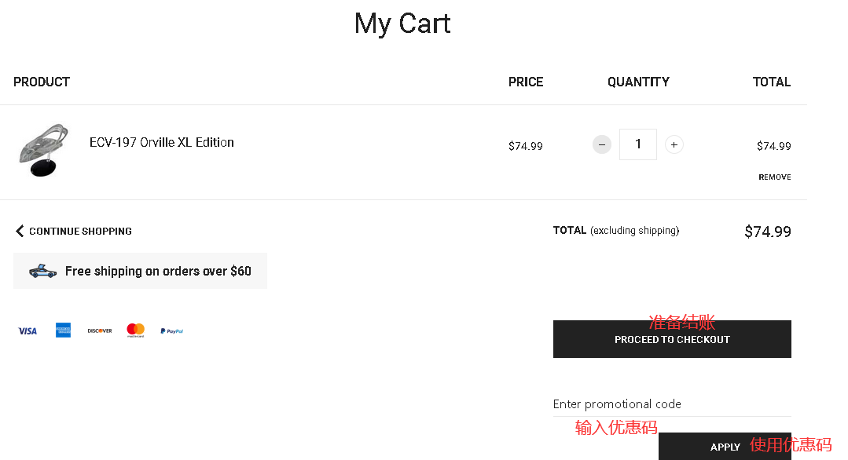
Task: Remove the ECV-197 Orville item
Action: [x=774, y=177]
